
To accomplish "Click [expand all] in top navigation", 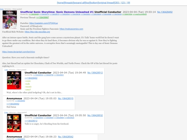I will coord(79,3).
